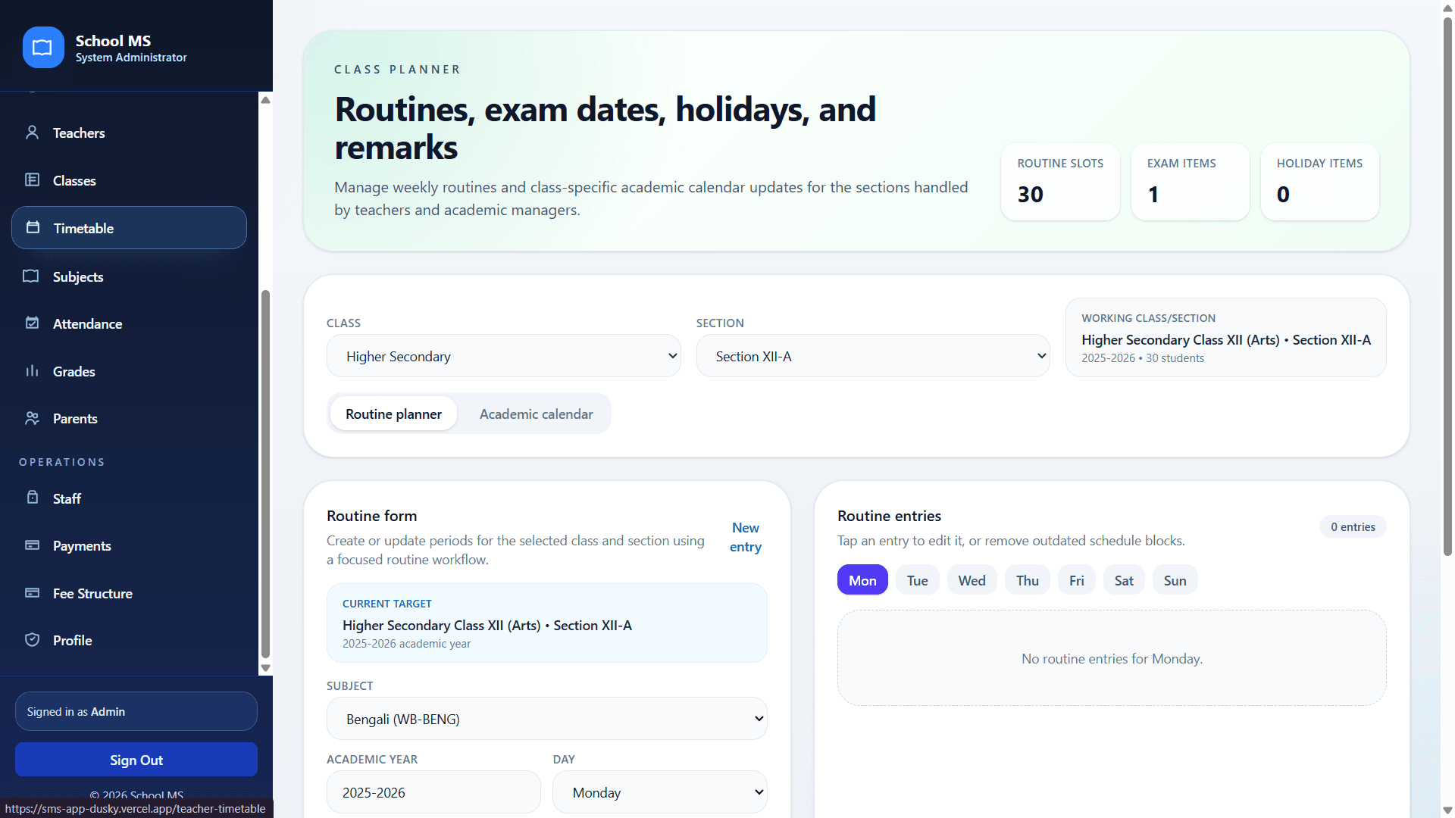This screenshot has height=818, width=1455.
Task: Select Sun day filter
Action: tap(1175, 580)
